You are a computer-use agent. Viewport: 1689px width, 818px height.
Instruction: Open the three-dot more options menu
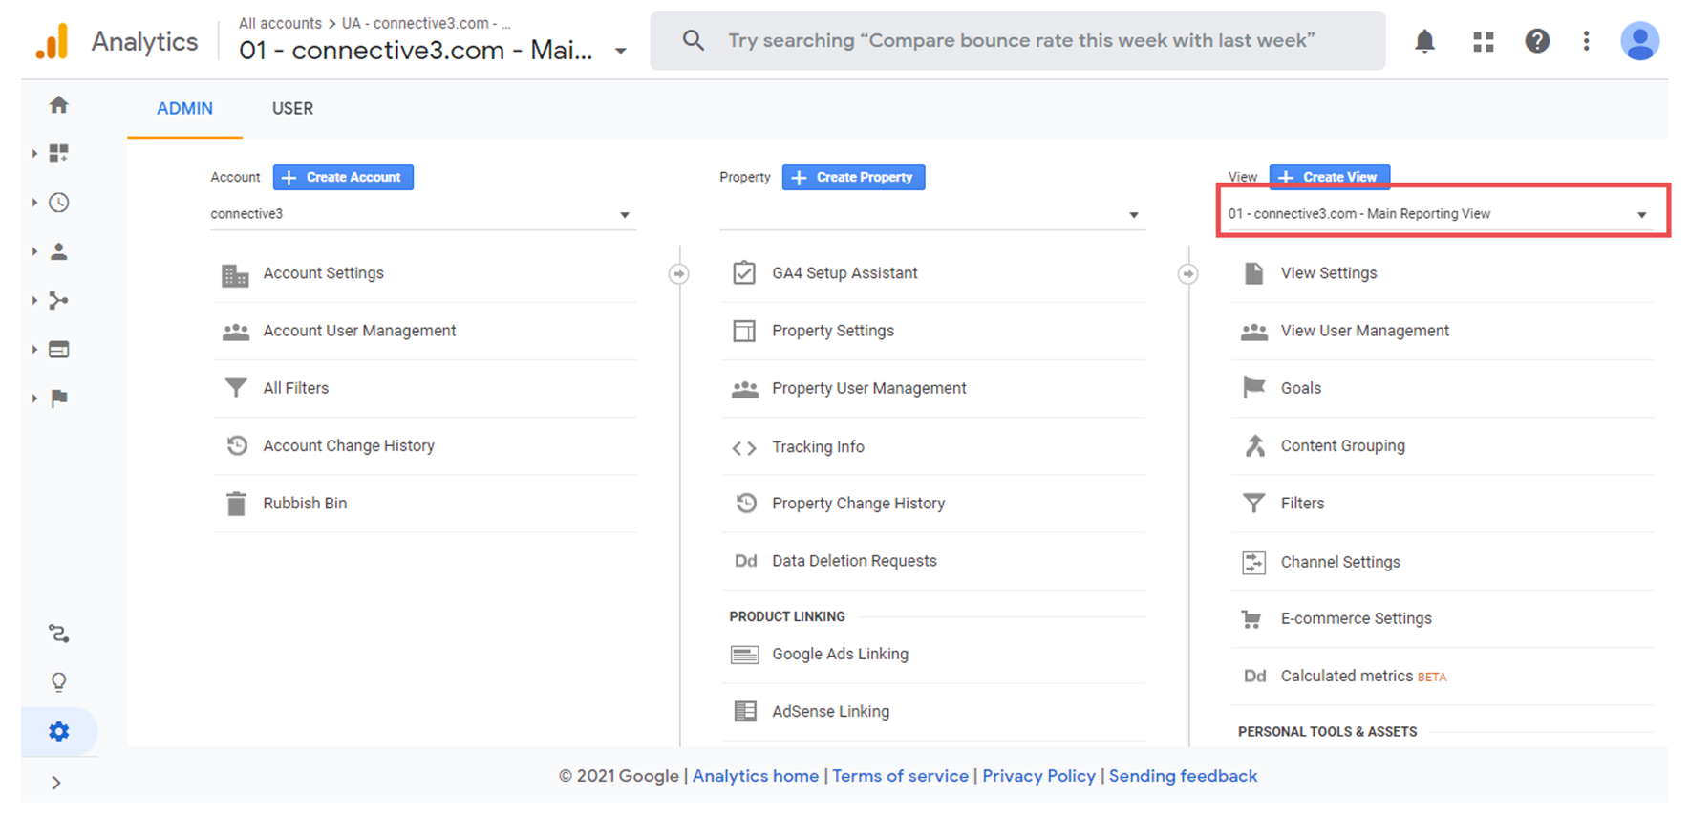[x=1586, y=41]
